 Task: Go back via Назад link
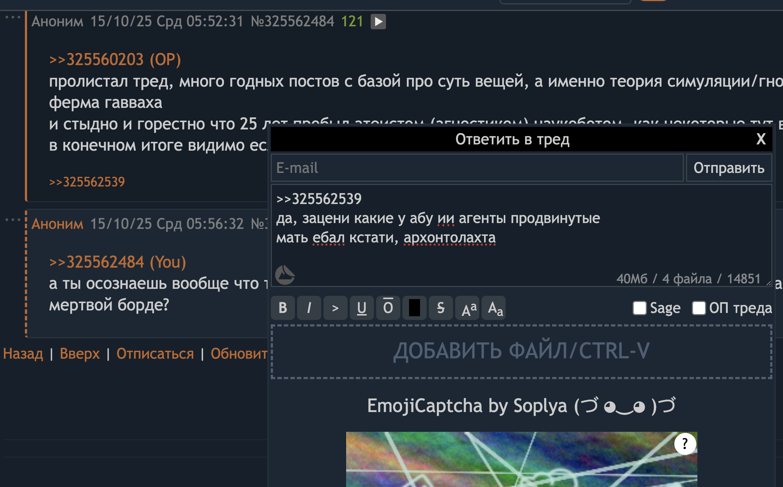(x=23, y=354)
